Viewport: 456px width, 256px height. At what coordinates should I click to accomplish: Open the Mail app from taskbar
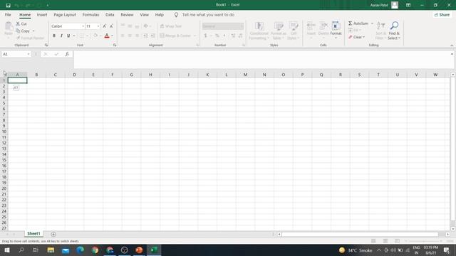tap(66, 250)
